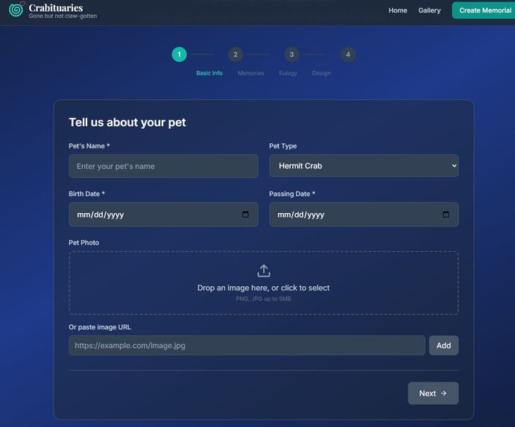The image size is (515, 427).
Task: Click the Eulogy step label
Action: click(288, 73)
